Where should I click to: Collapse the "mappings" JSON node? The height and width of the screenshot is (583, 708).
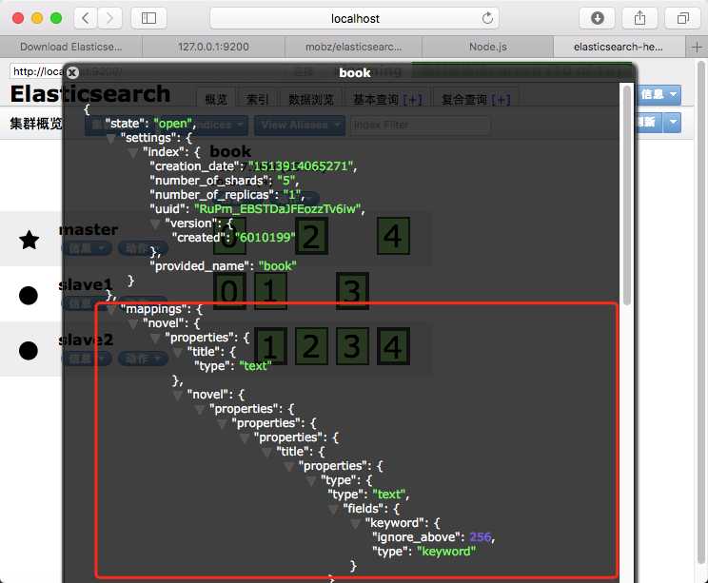[110, 310]
